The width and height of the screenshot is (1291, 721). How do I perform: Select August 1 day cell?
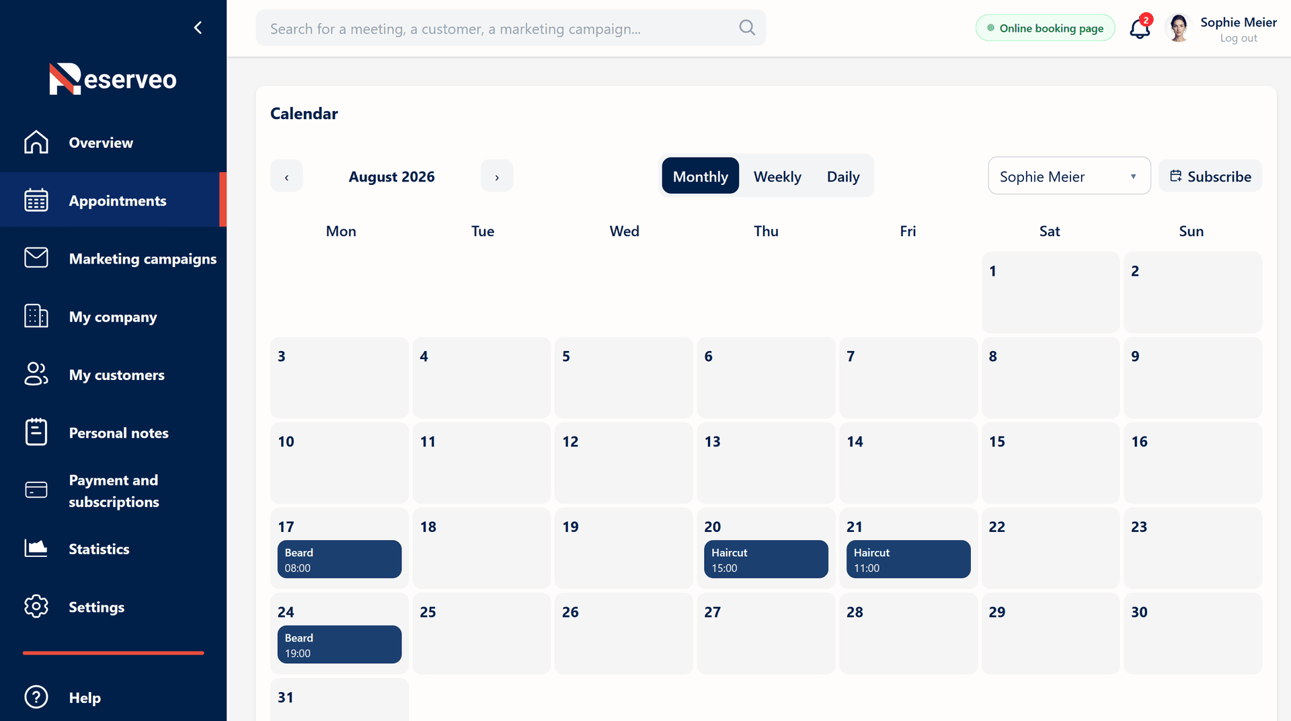[1050, 292]
